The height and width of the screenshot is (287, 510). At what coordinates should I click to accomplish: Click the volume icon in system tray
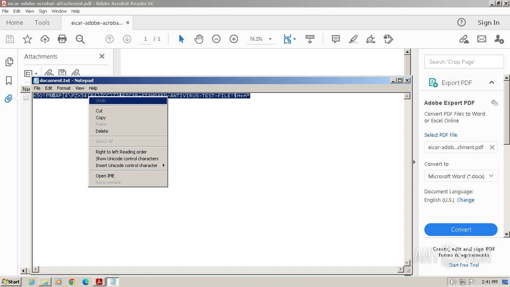tap(453, 282)
